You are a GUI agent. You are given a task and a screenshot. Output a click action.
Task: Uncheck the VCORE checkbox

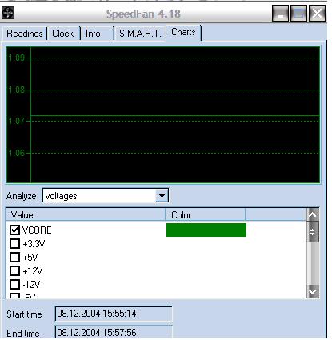(14, 230)
